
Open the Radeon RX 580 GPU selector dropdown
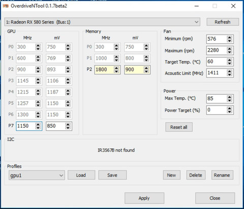tap(102, 22)
